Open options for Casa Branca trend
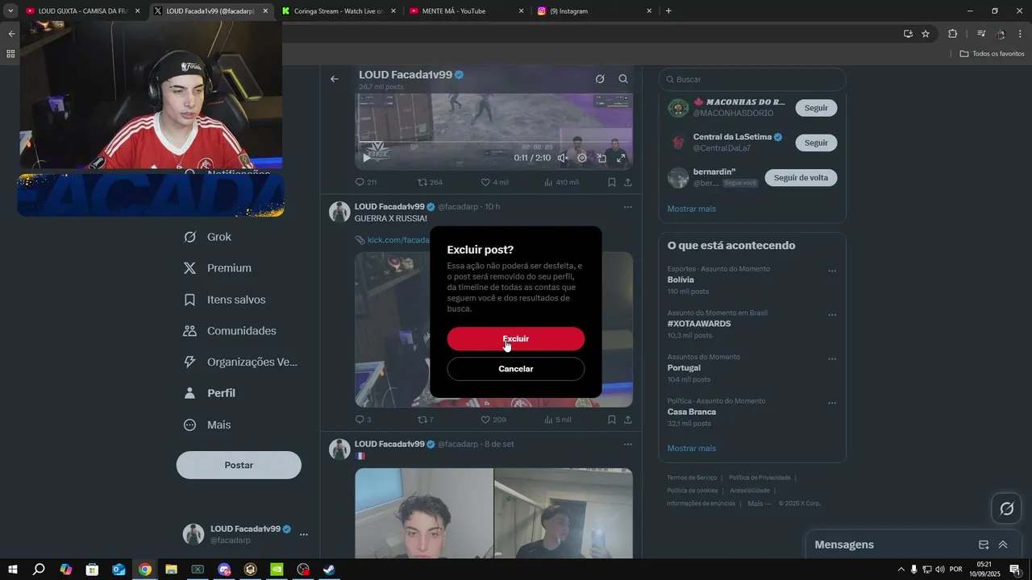1032x580 pixels. (832, 404)
